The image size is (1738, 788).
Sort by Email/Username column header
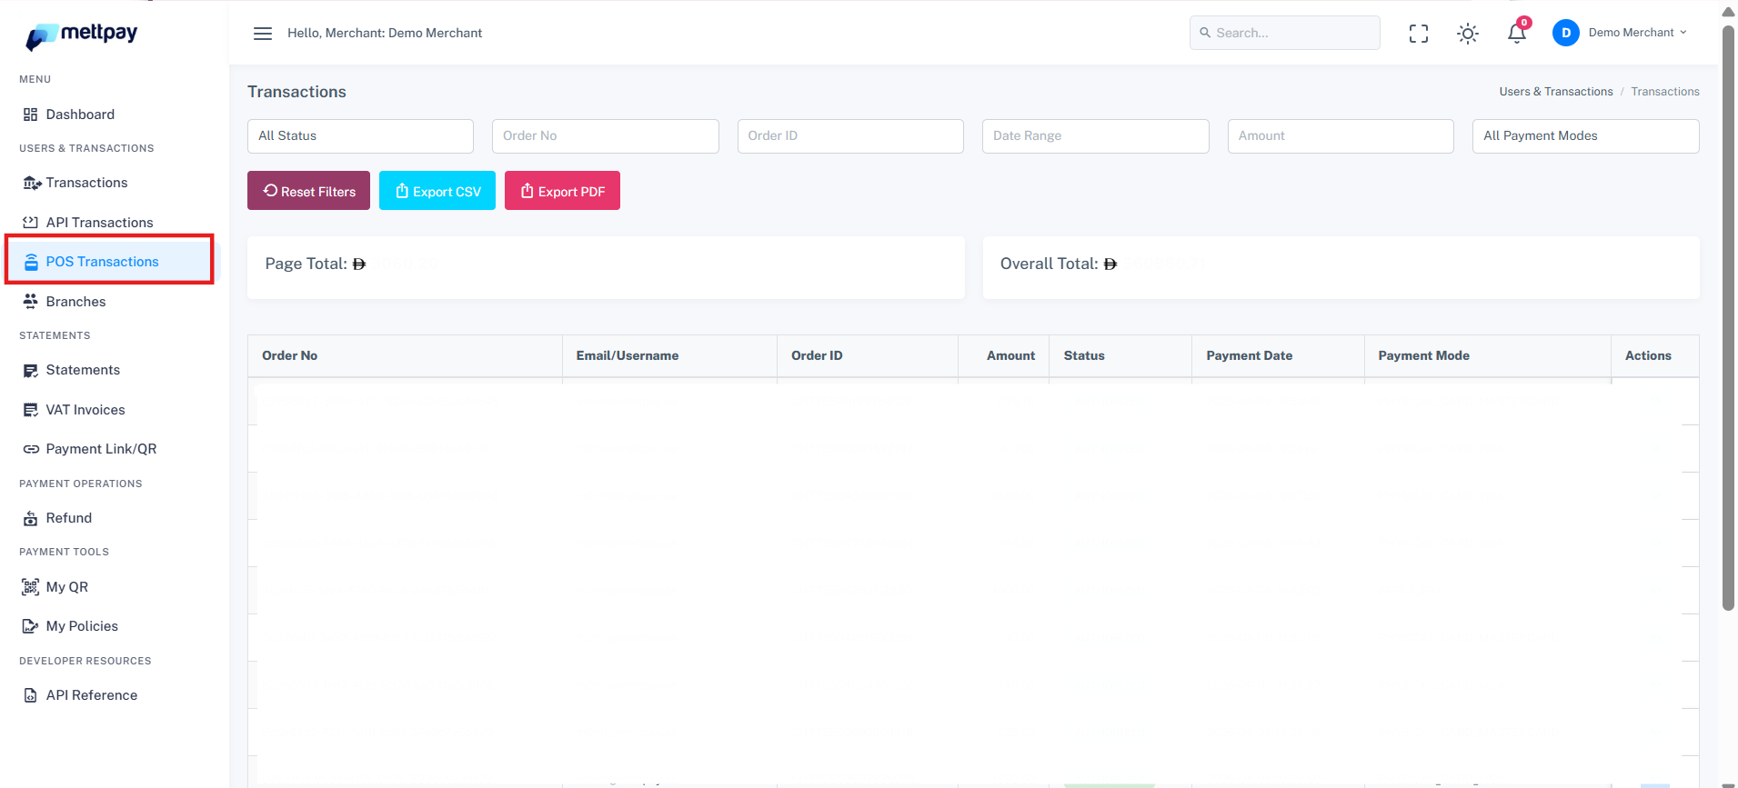tap(669, 356)
